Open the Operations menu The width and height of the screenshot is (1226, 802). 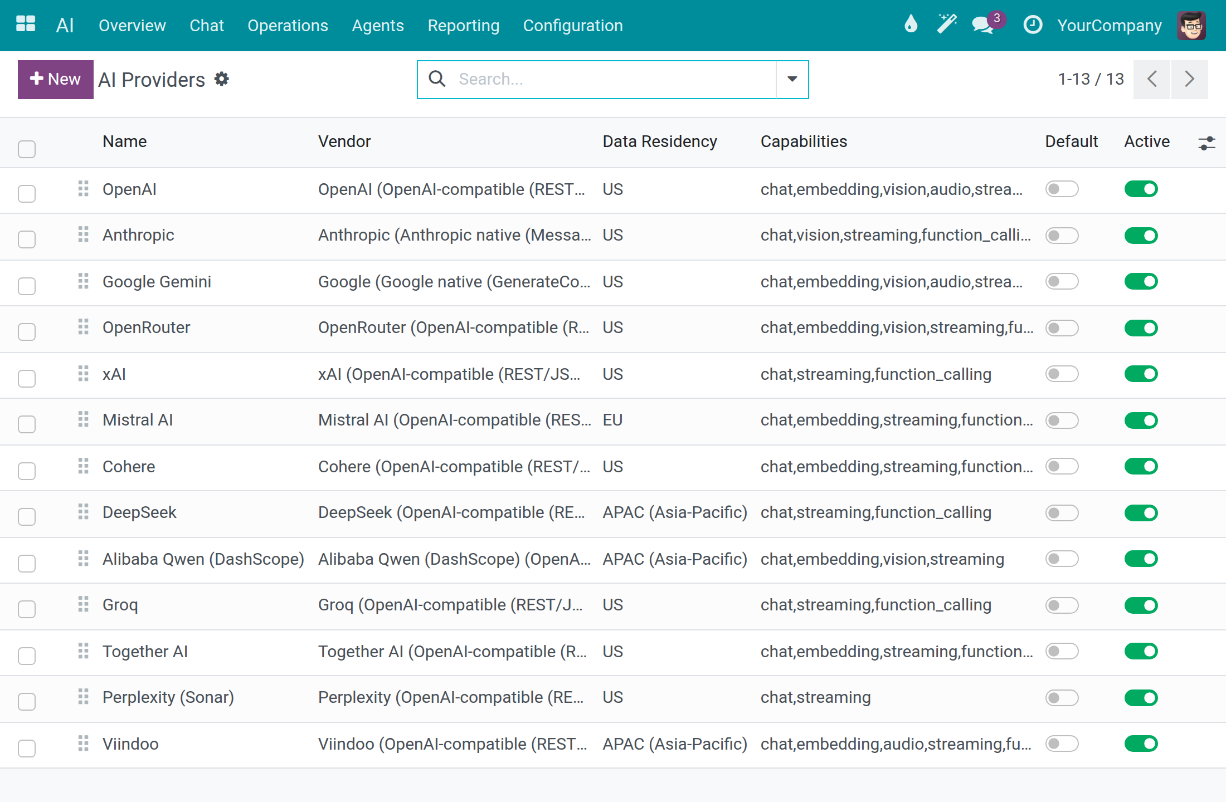coord(288,26)
